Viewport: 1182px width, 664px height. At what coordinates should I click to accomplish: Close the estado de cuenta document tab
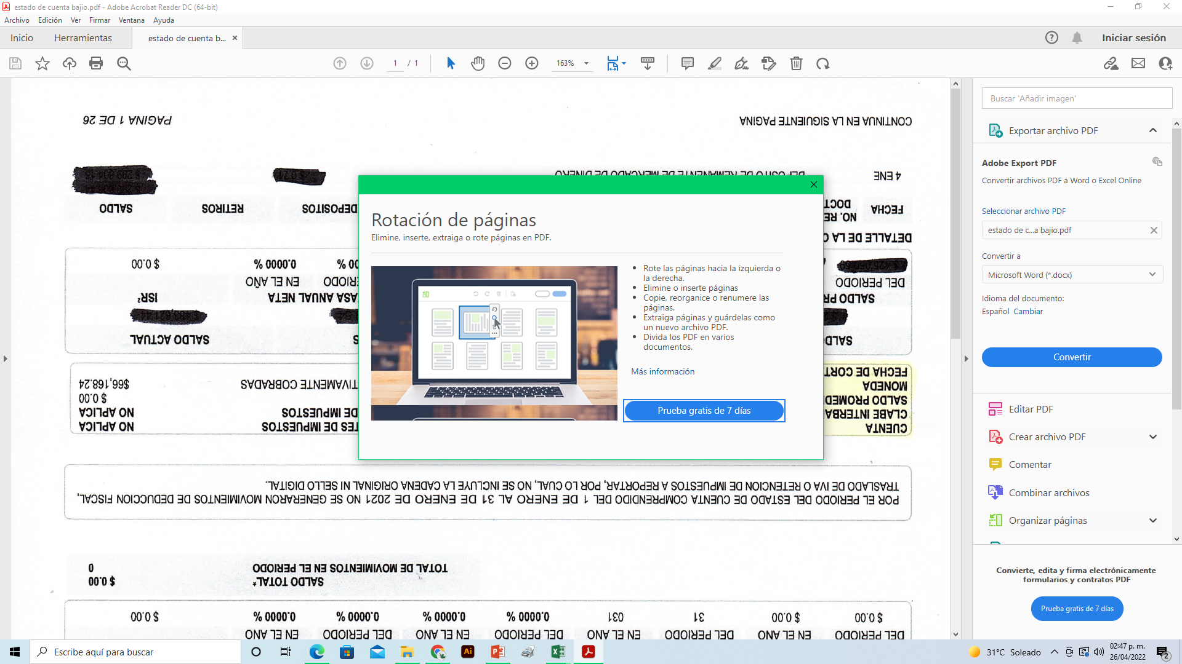coord(235,38)
